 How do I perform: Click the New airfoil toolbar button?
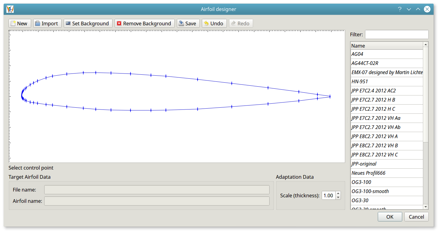[x=20, y=23]
